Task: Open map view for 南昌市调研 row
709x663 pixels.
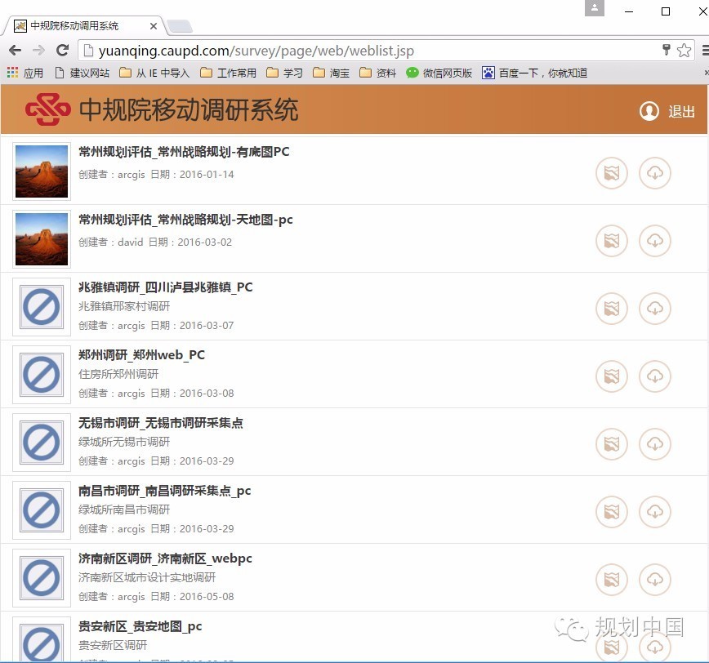Action: 612,512
